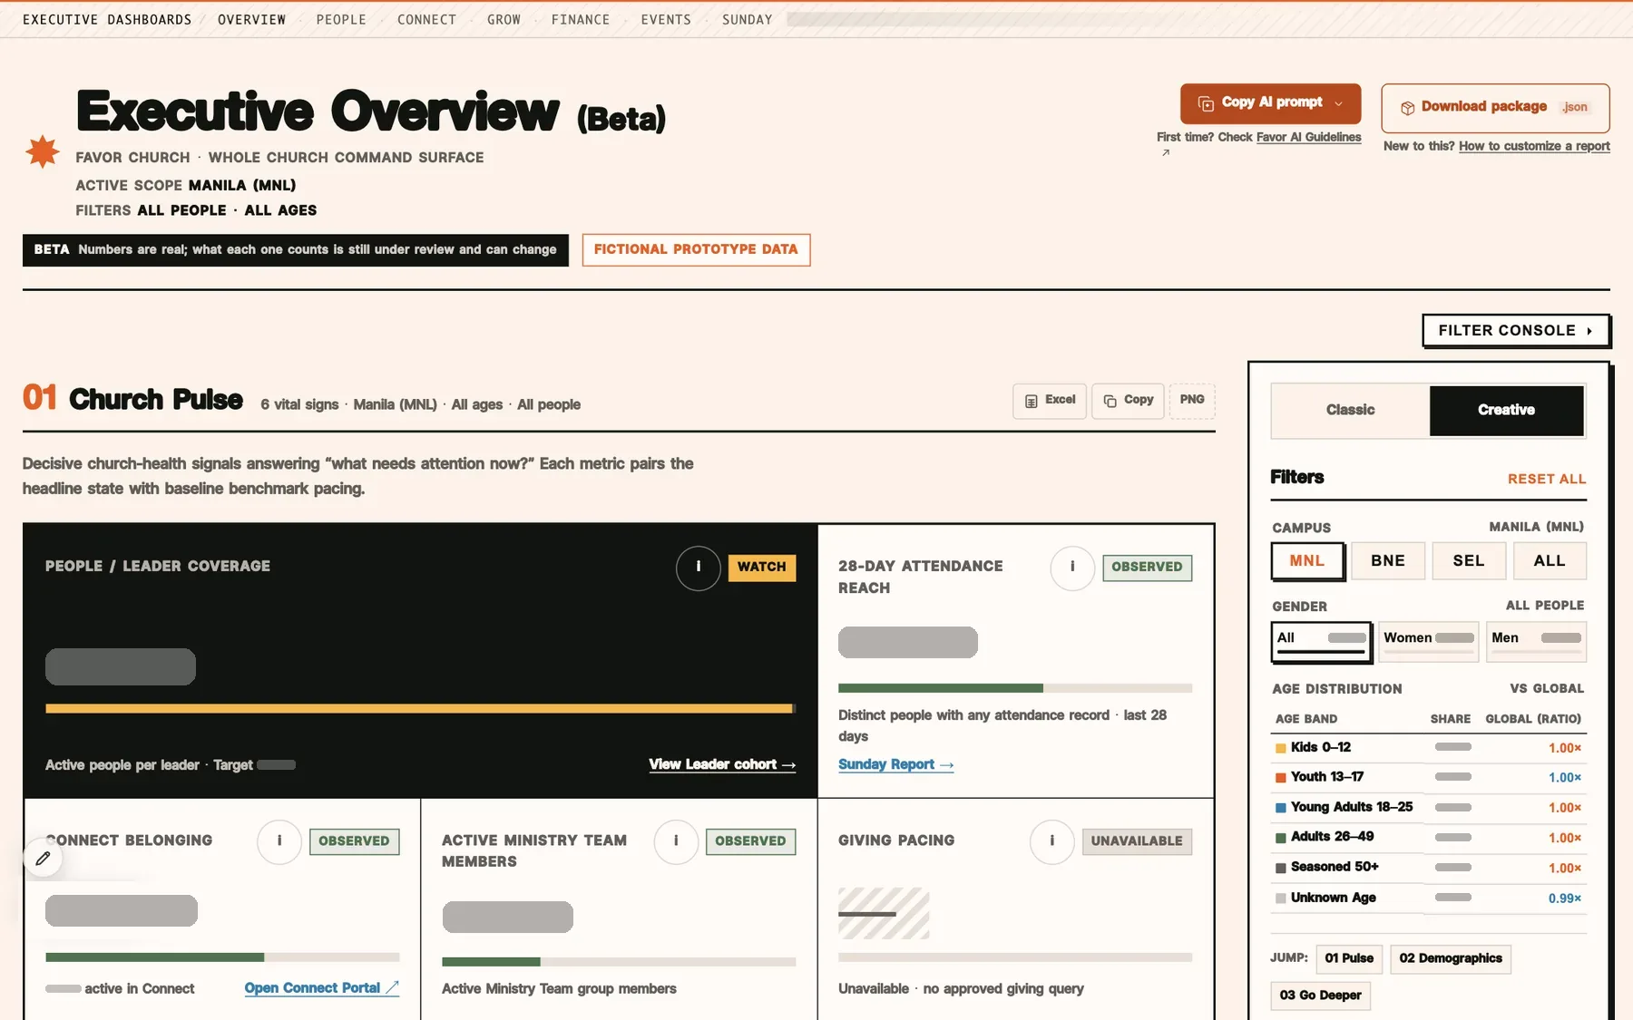Click the Seasoned 50+ age band row
The height and width of the screenshot is (1020, 1633).
point(1429,868)
